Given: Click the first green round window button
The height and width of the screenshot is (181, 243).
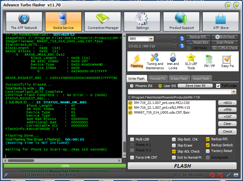Looking at the screenshot, I should pyautogui.click(x=228, y=5).
